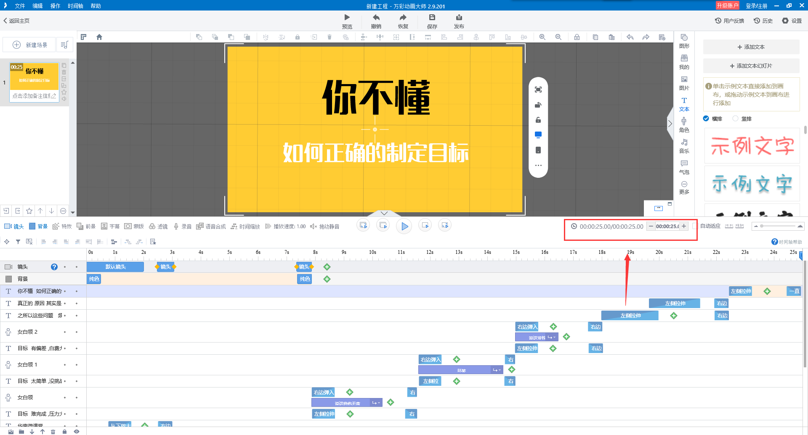Image resolution: width=808 pixels, height=435 pixels.
Task: Open 用户反馈 link
Action: coord(729,21)
